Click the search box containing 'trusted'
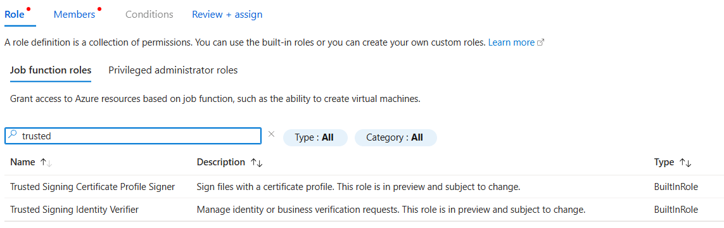Viewport: 724px width, 228px height. 134,136
